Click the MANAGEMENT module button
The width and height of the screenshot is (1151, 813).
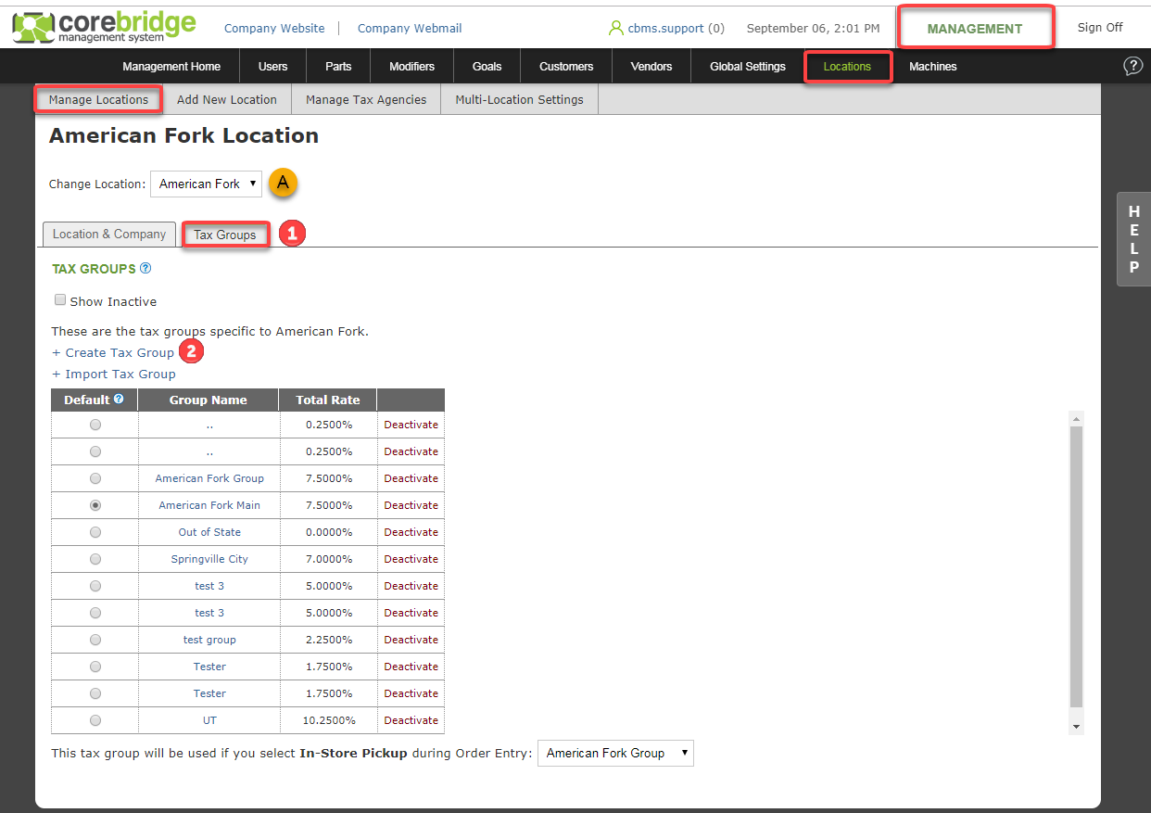tap(975, 28)
